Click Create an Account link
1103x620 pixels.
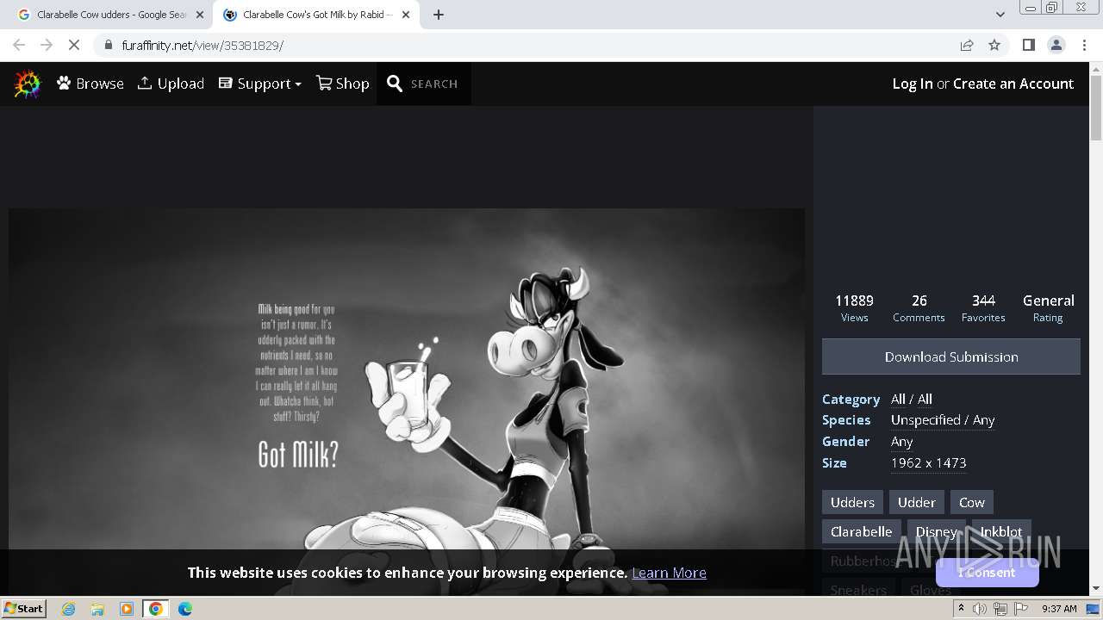[x=1013, y=84]
